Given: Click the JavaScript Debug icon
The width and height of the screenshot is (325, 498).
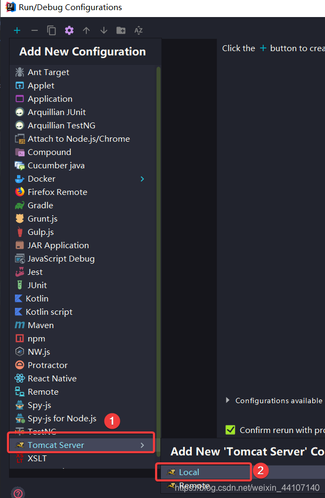Looking at the screenshot, I should coord(20,259).
